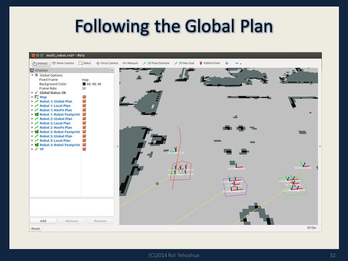The image size is (348, 261).
Task: Click the Robot 3: Robot Footprint polygon icon
Action: click(x=37, y=145)
